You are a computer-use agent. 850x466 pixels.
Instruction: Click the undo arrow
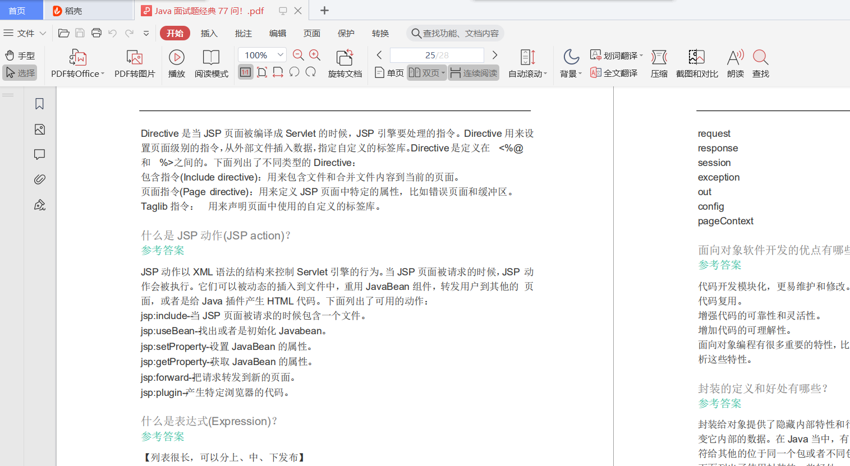[113, 33]
